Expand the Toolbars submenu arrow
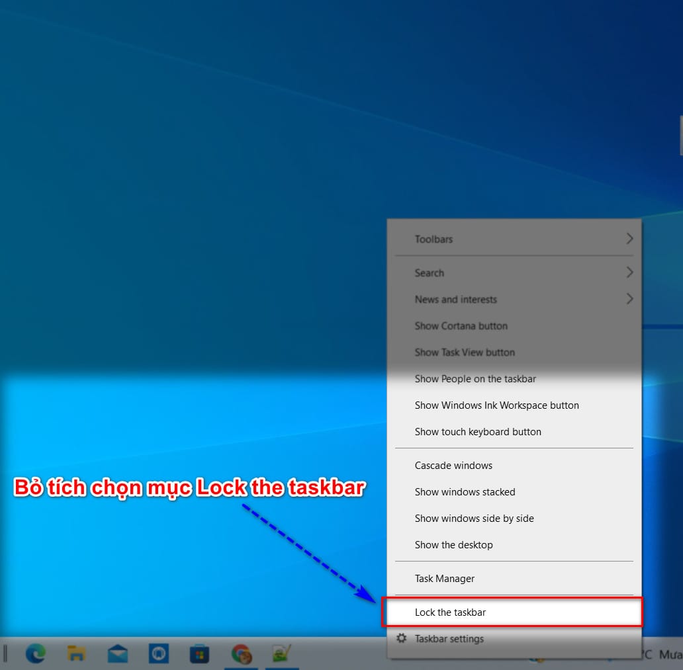 (x=629, y=239)
